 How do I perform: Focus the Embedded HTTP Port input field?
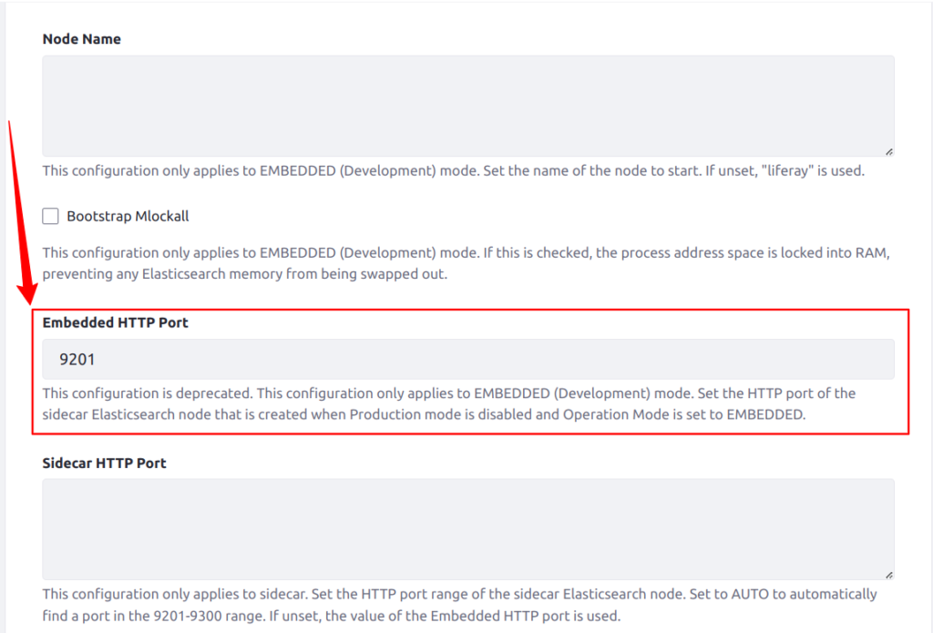pos(467,360)
